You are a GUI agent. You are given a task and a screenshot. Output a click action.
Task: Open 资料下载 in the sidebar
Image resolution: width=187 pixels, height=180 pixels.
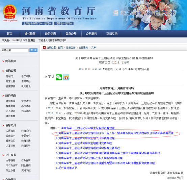coord(26,171)
